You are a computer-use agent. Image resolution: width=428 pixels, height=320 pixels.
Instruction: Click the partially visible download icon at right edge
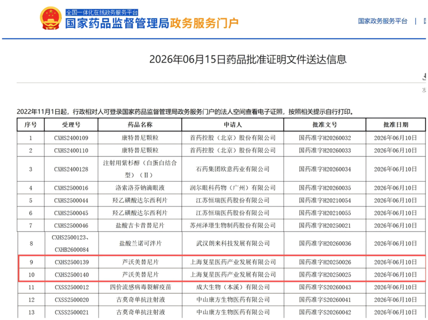click(x=424, y=77)
